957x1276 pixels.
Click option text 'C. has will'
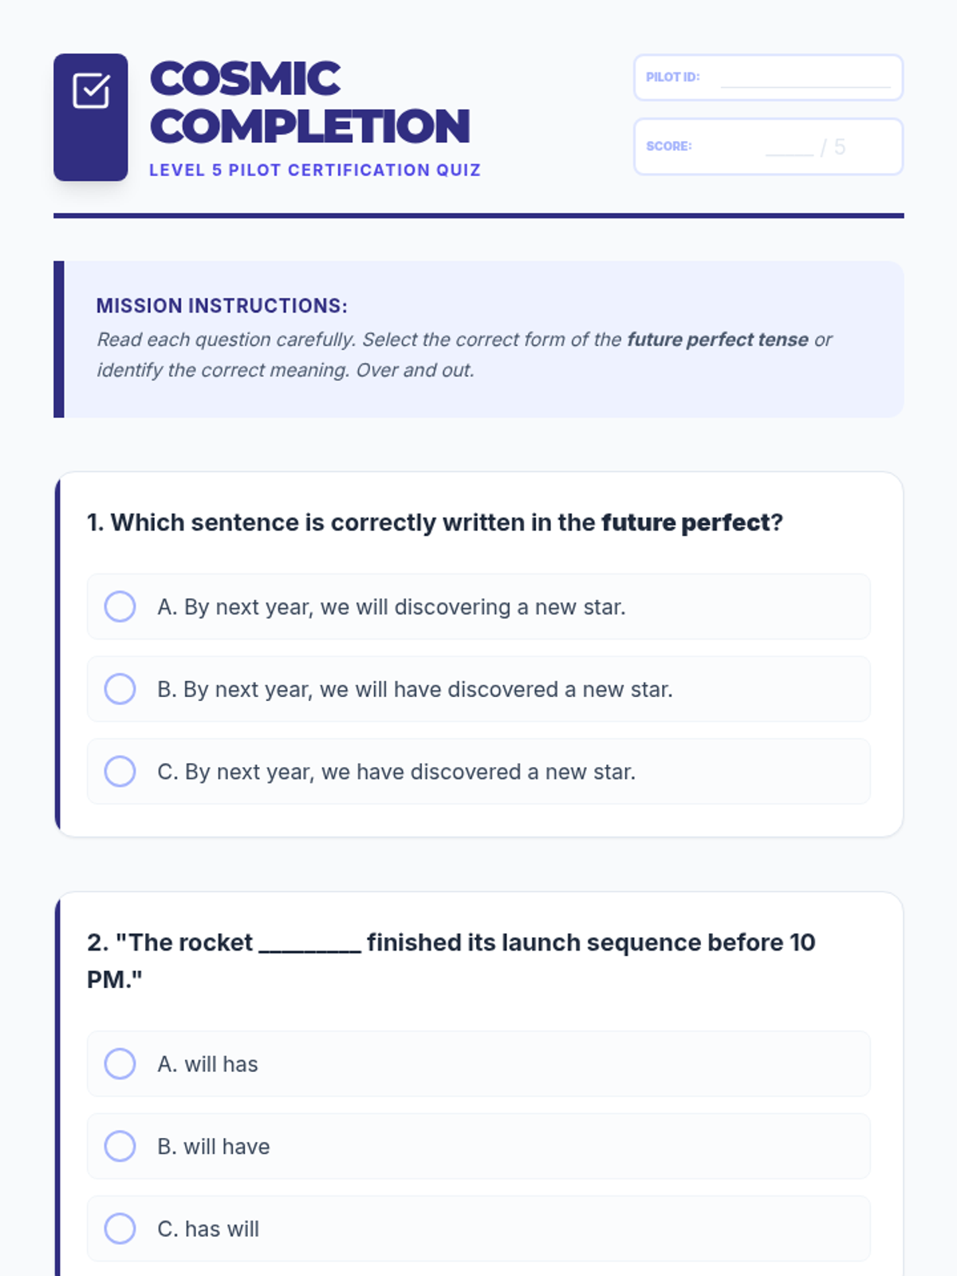pos(208,1229)
